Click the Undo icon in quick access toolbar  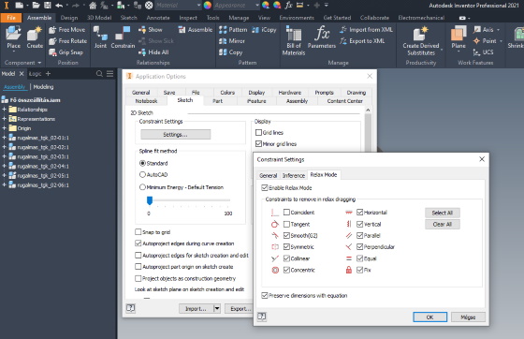(x=59, y=6)
